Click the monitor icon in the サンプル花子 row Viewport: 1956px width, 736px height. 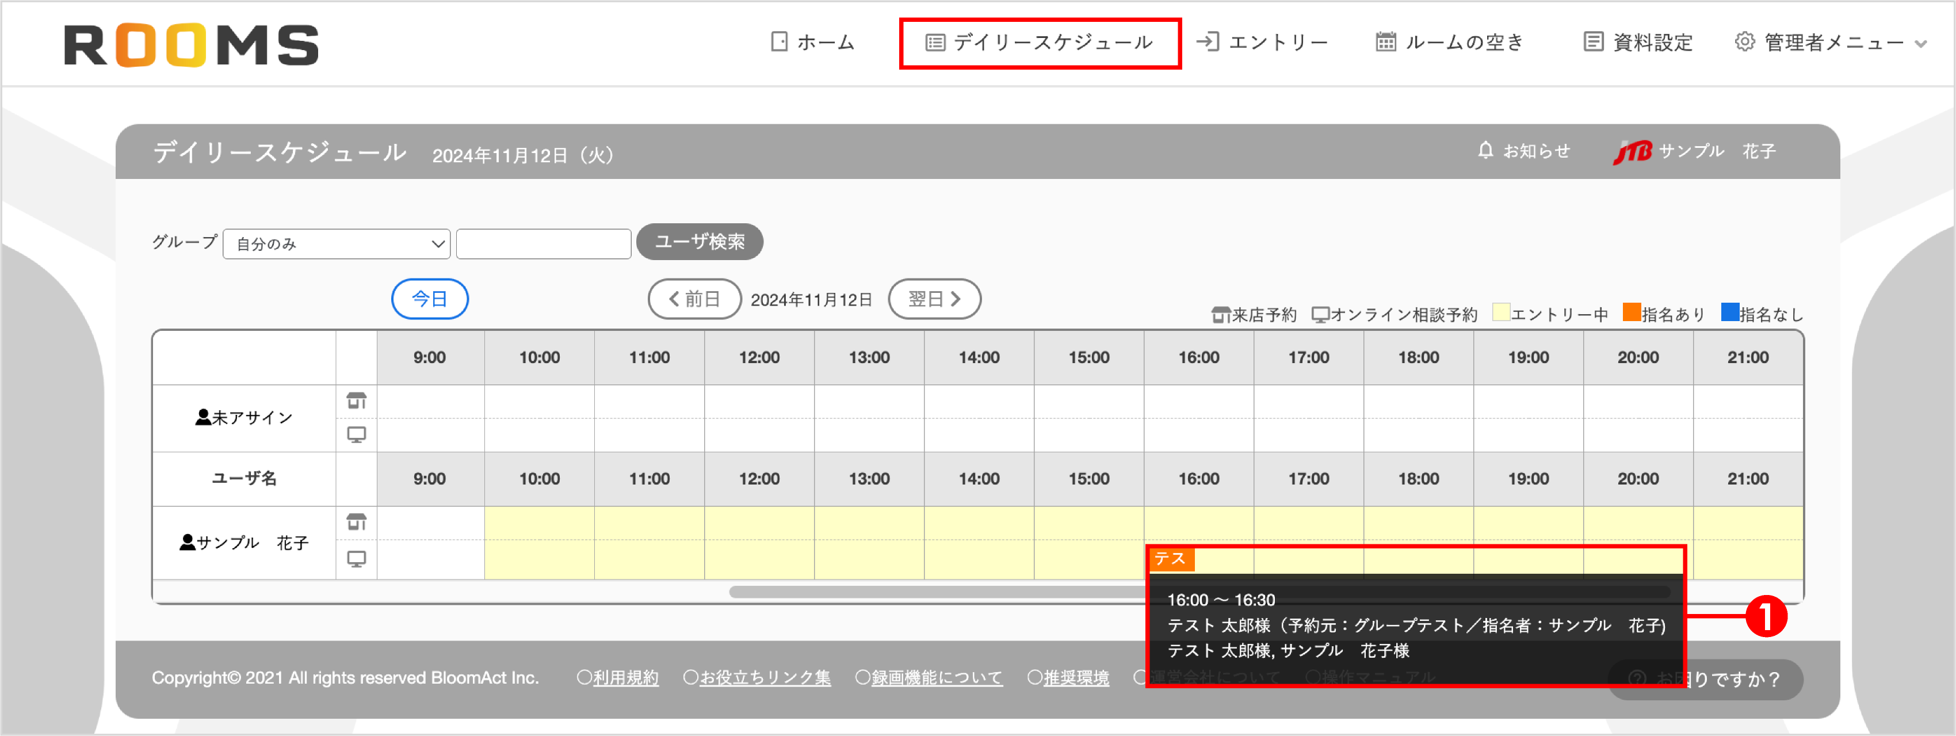coord(357,558)
